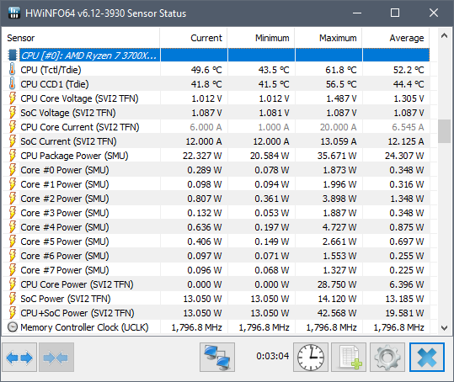Select the CPU CCD1 (Tdie) sensor label

tap(55, 84)
